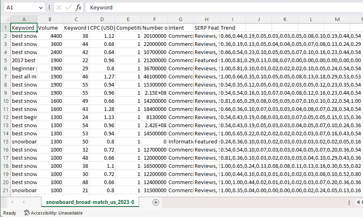Click CPC cell showing 1.27
The width and height of the screenshot is (363, 217).
(x=102, y=76)
